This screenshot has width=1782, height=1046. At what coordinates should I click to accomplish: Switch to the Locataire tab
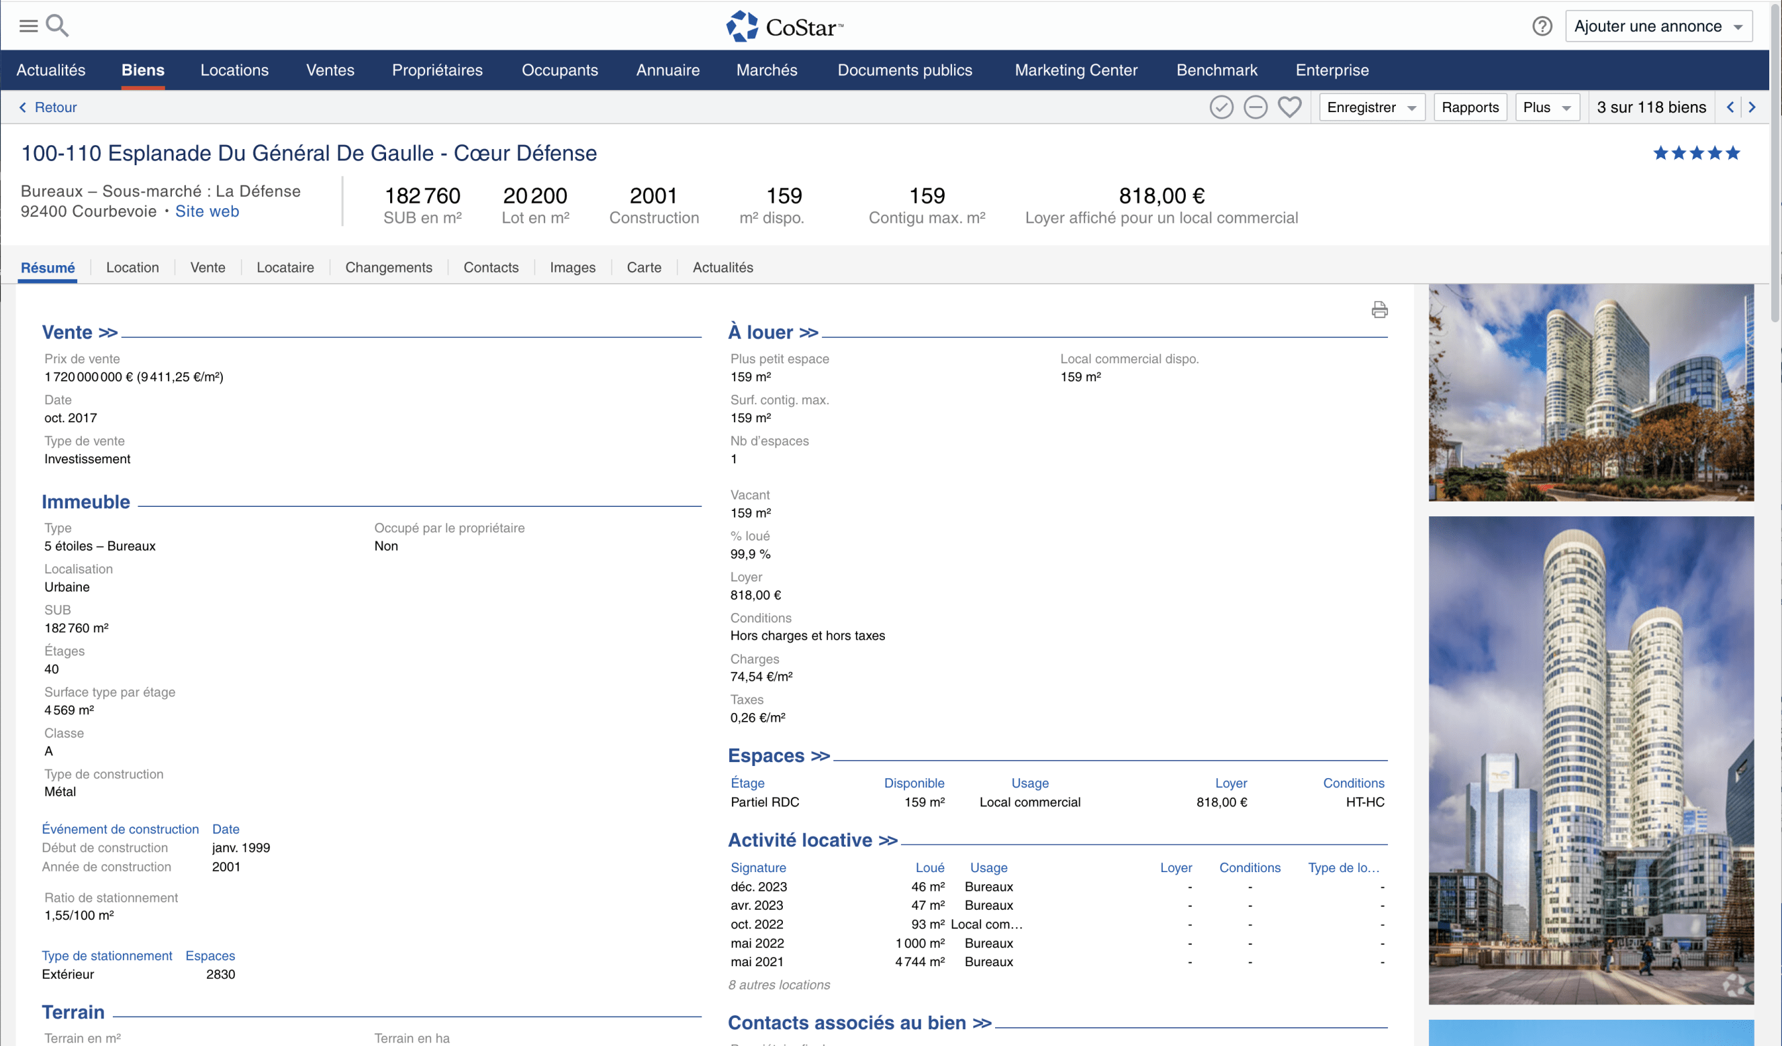(x=285, y=267)
